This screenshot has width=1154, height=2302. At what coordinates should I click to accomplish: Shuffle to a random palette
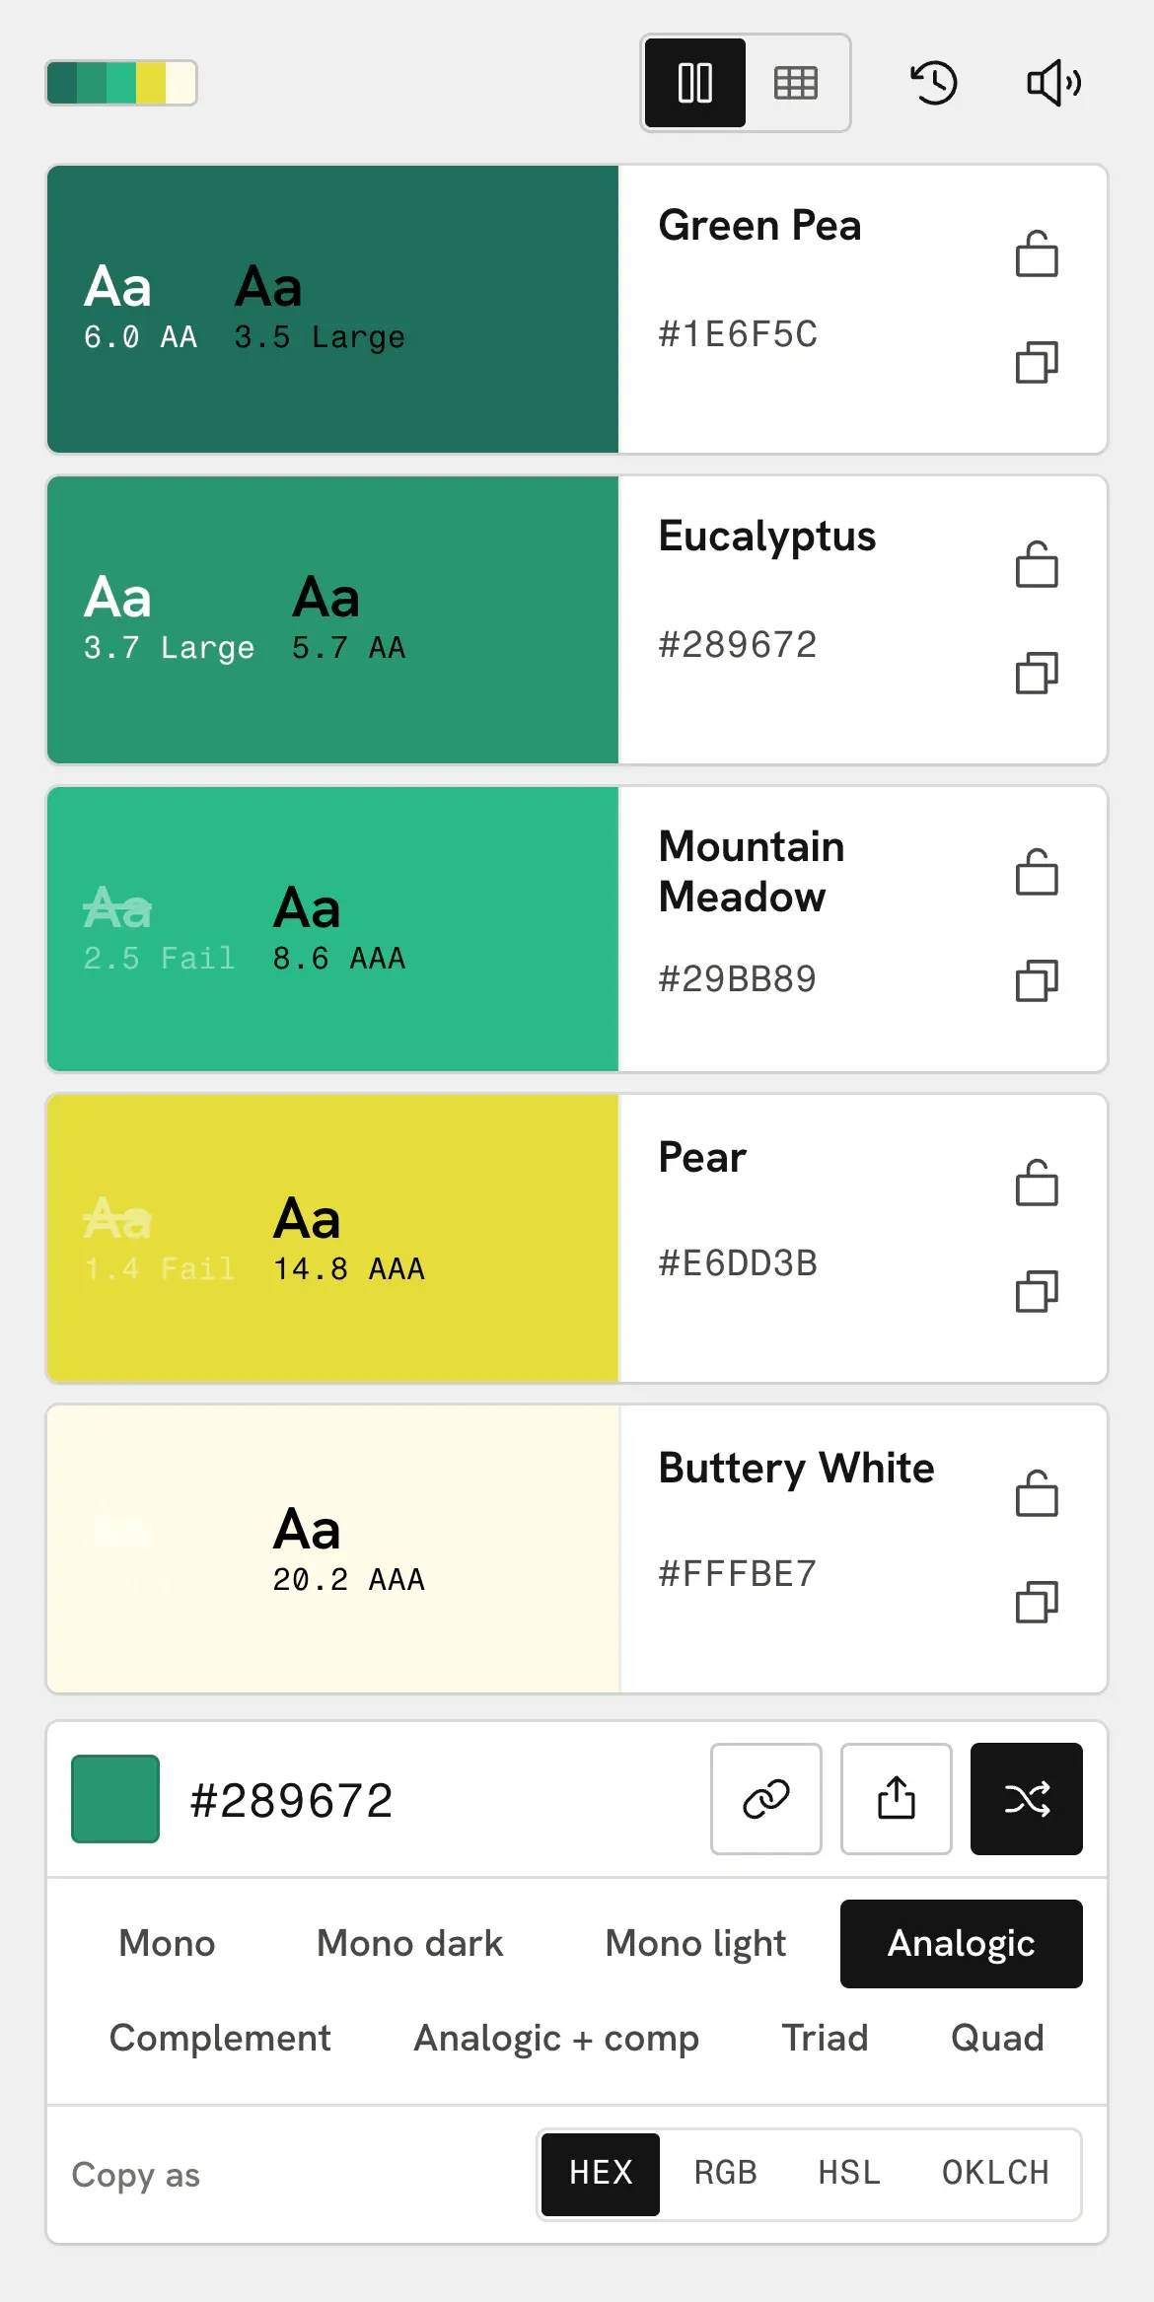(x=1027, y=1799)
